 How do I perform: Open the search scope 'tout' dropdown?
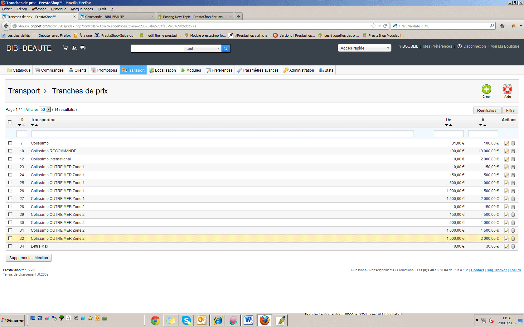(203, 49)
